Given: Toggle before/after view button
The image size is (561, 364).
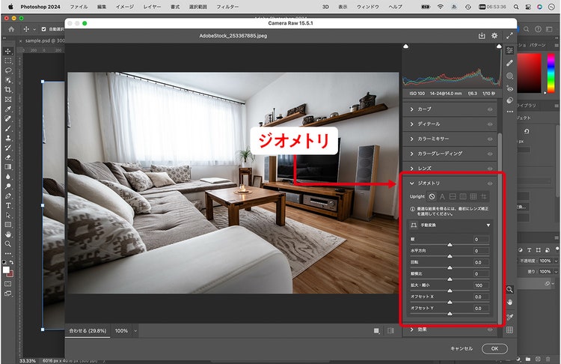Looking at the screenshot, I should (390, 330).
